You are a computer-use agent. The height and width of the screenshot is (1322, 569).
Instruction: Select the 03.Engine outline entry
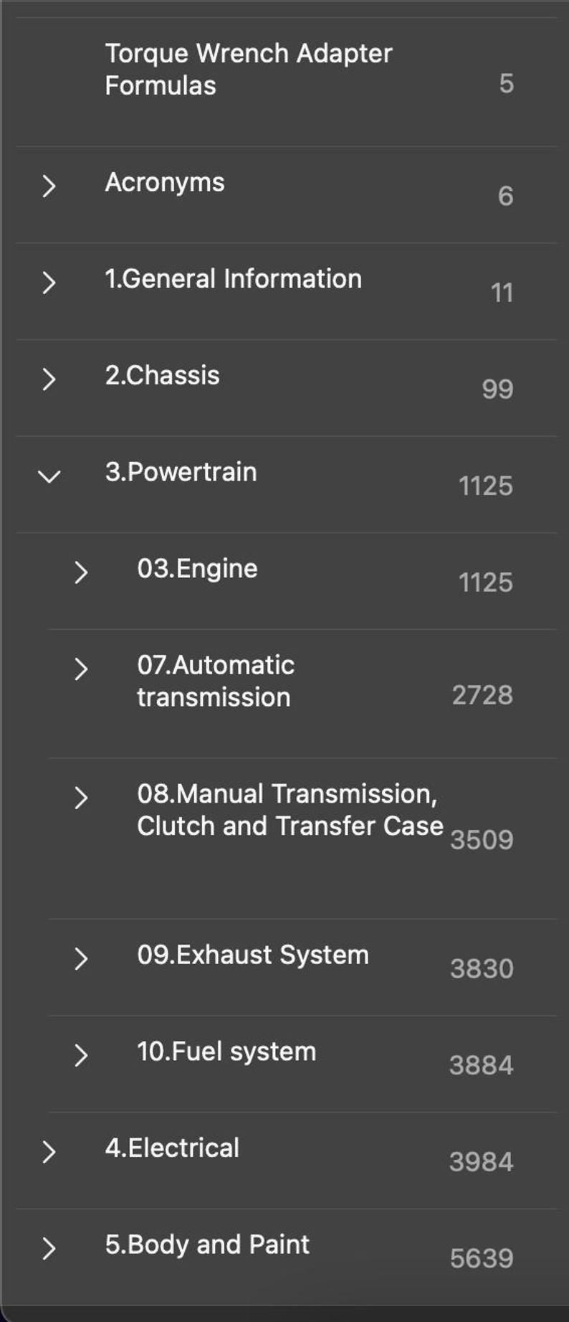[x=197, y=569]
